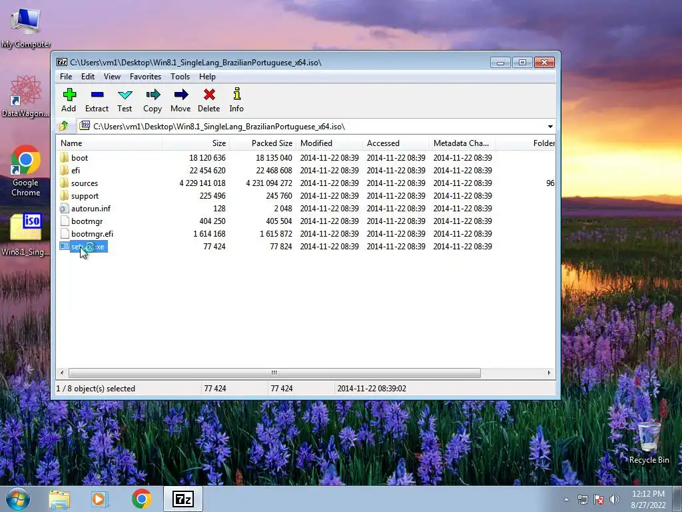Open Windows Start button
This screenshot has height=512, width=682.
(18, 499)
